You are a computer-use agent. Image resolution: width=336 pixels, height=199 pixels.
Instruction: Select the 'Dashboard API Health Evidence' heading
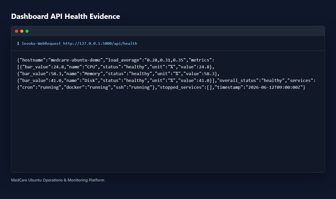point(66,16)
